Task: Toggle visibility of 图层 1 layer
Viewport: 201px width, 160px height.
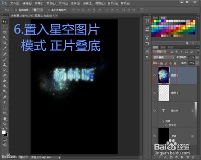Action: (x=154, y=93)
